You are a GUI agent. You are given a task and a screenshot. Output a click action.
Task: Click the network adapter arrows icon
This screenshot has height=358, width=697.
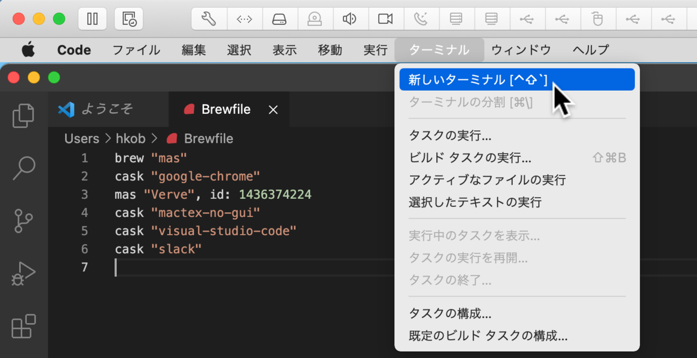pyautogui.click(x=245, y=19)
